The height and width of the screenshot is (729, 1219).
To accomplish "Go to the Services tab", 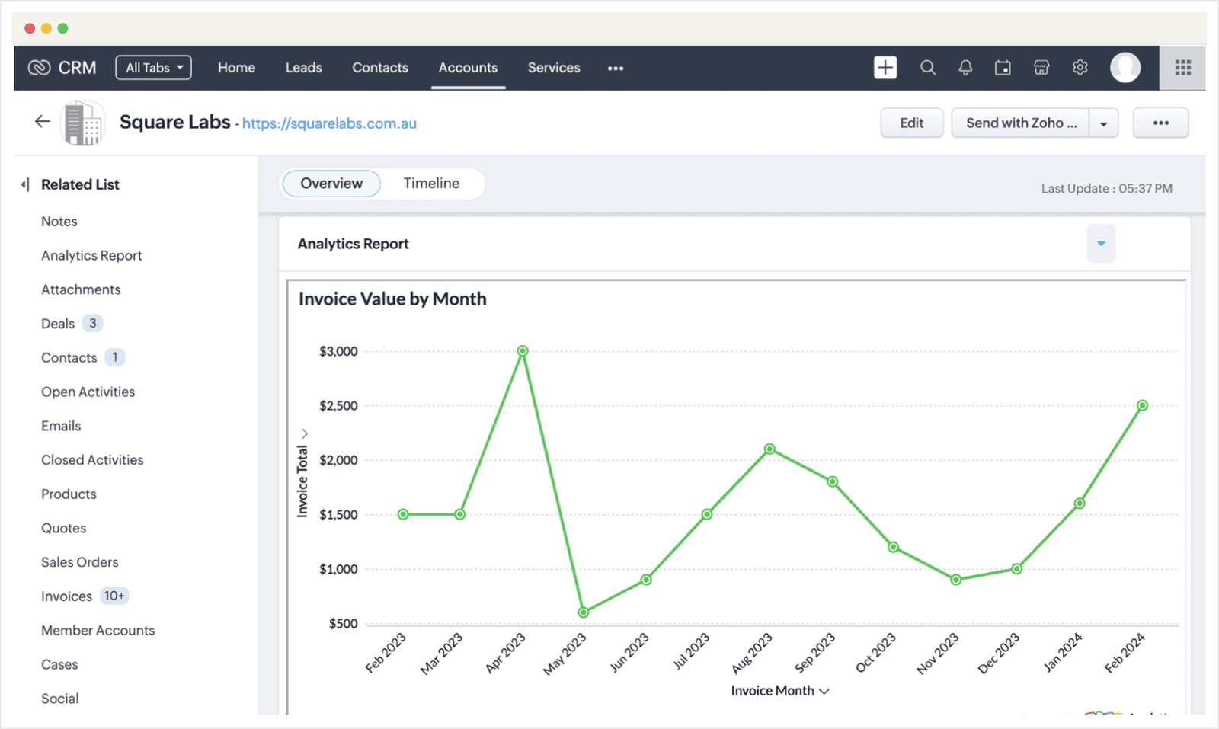I will [x=554, y=68].
